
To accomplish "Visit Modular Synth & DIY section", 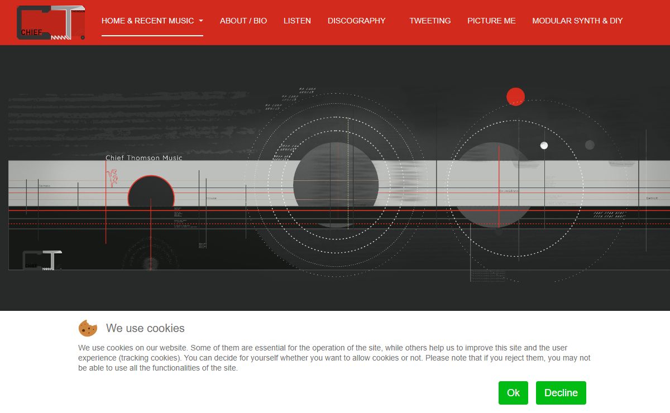I will pyautogui.click(x=577, y=21).
